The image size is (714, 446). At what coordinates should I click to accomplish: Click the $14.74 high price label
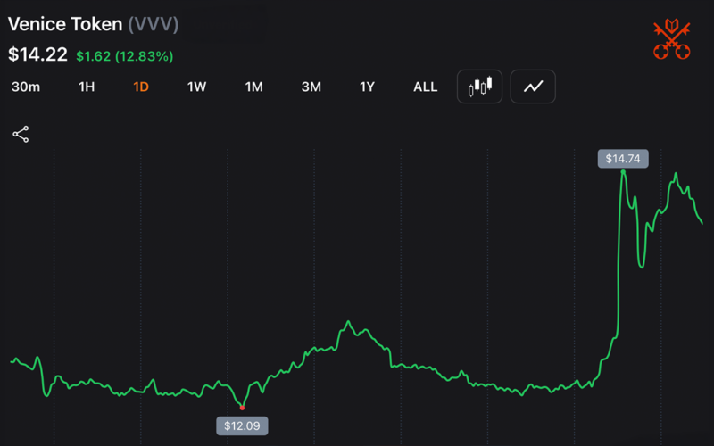tap(623, 159)
